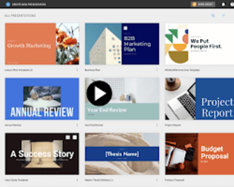234x187 pixels.
Task: Open options menu for Annual Review presentation
Action: click(77, 125)
